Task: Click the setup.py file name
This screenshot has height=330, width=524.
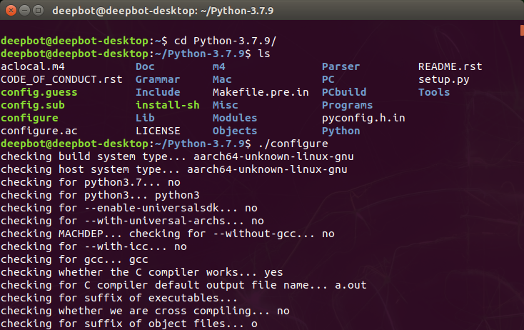Action: point(444,79)
